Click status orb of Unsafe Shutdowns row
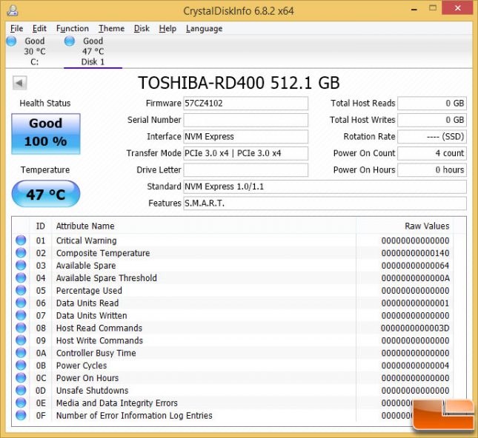The width and height of the screenshot is (478, 438). click(x=21, y=390)
